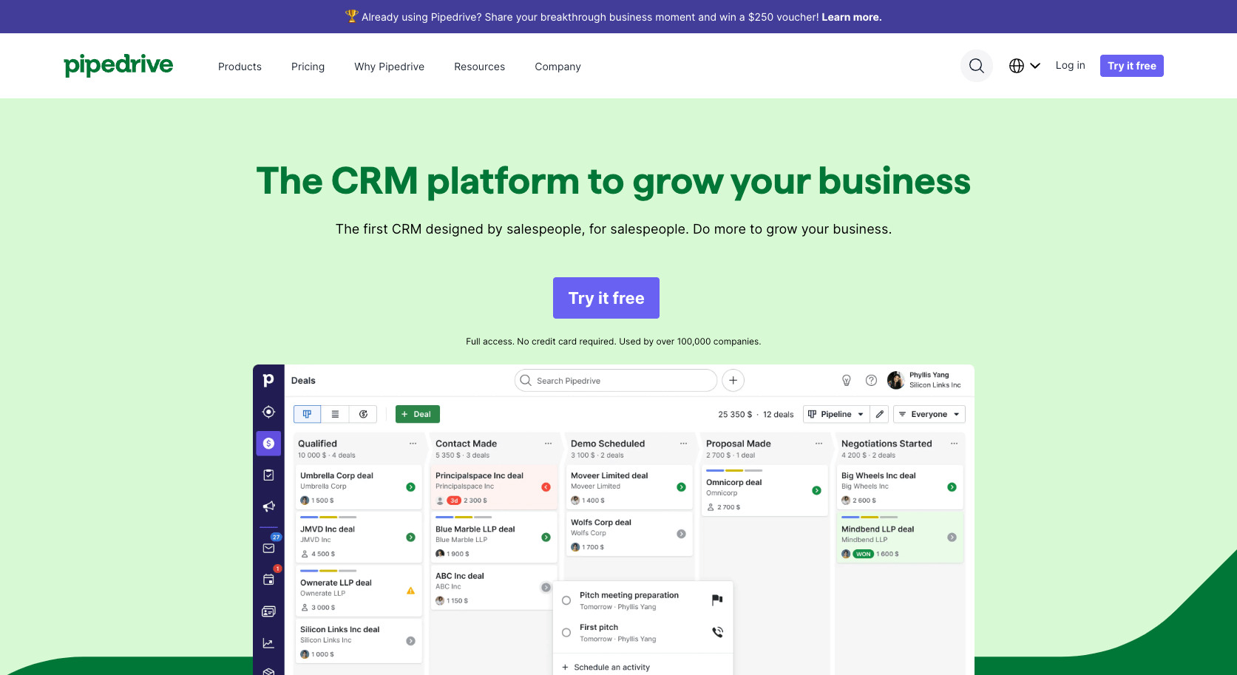Viewport: 1237px width, 675px height.
Task: Click the green + Deal button
Action: click(417, 414)
